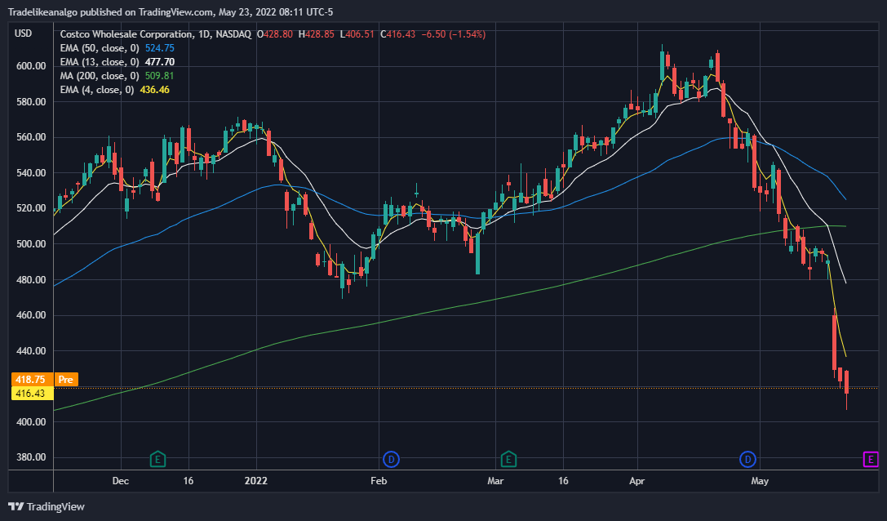
Task: Click the blue EMA 50 value 524.75
Action: coord(159,48)
